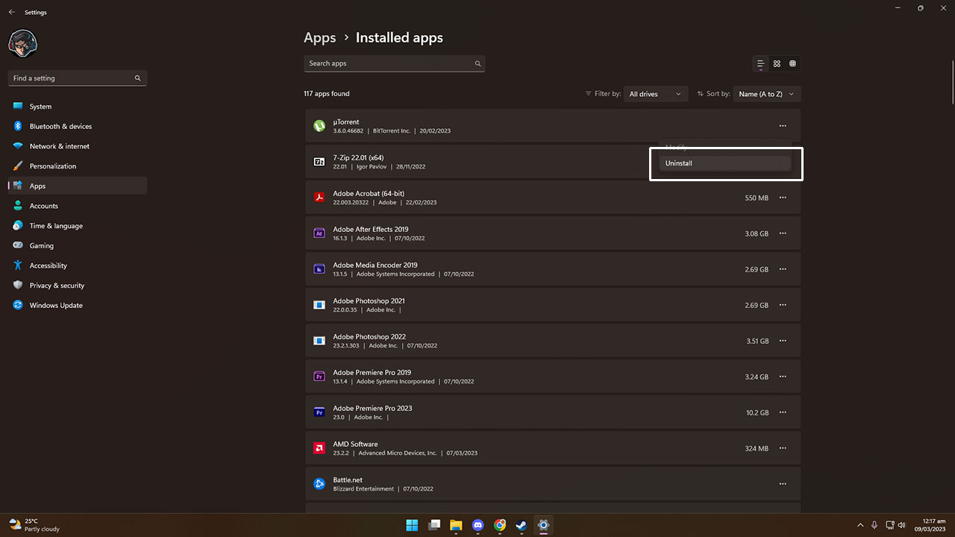Viewport: 955px width, 537px height.
Task: Open more options for Adobe Media Encoder 2019
Action: [x=783, y=269]
